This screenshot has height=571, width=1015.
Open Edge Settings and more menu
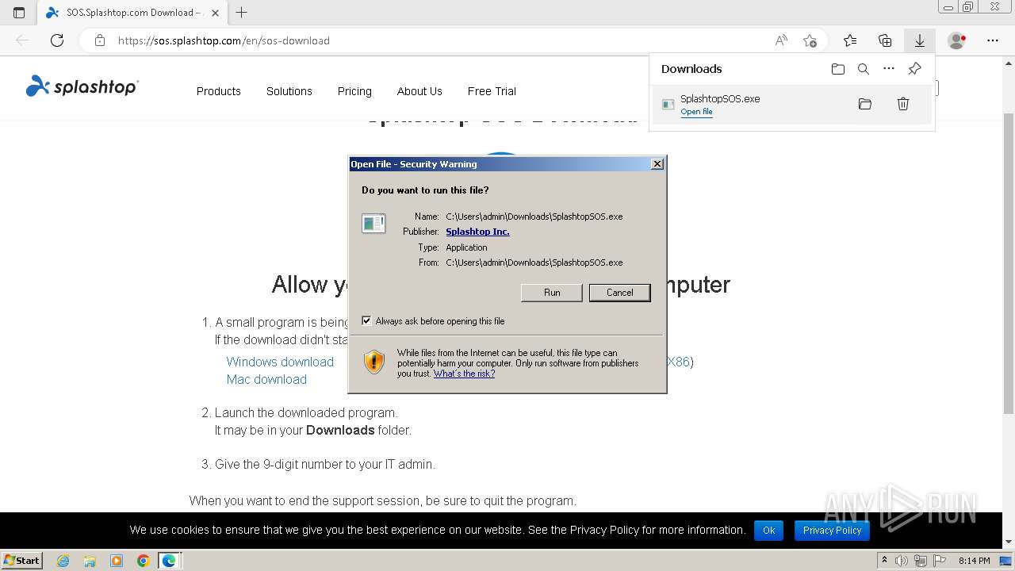tap(993, 40)
